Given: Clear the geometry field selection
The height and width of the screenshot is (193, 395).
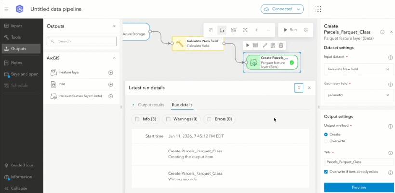Looking at the screenshot, I should (388, 95).
